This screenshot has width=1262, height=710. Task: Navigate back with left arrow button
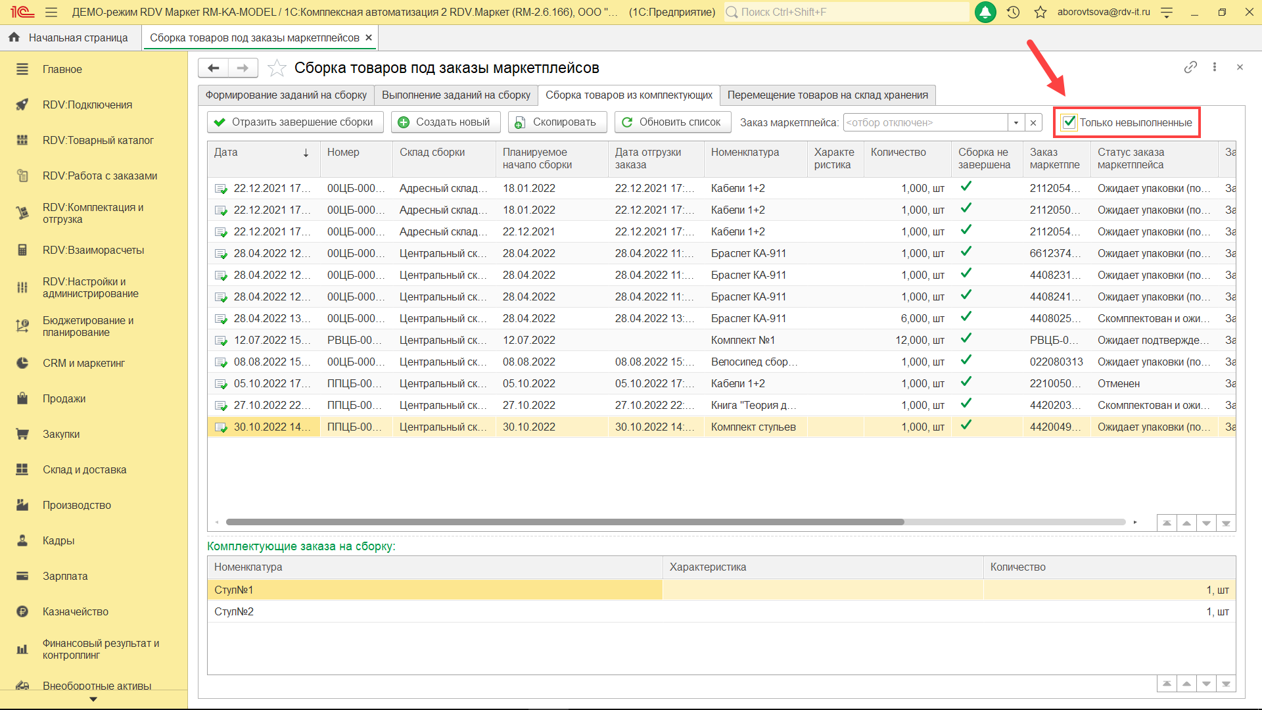(x=214, y=68)
